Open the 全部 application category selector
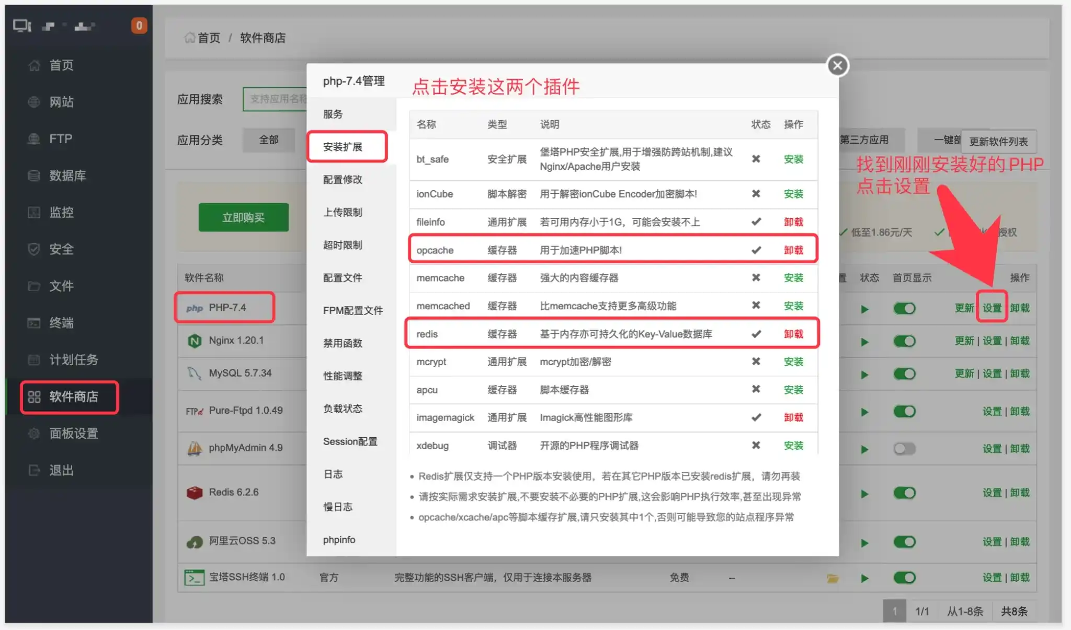The height and width of the screenshot is (630, 1071). click(269, 140)
